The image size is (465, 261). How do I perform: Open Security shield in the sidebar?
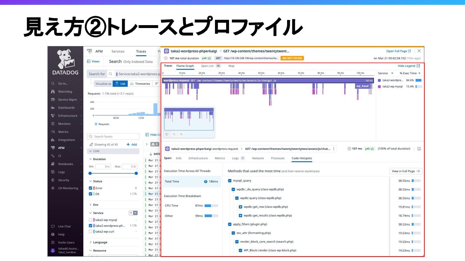(x=53, y=180)
